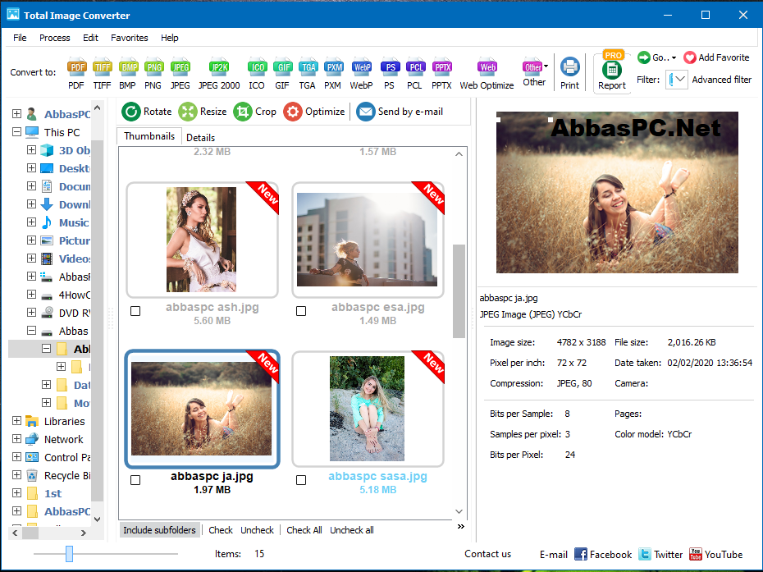
Task: Adjust the thumbnail size slider handle
Action: [x=69, y=553]
